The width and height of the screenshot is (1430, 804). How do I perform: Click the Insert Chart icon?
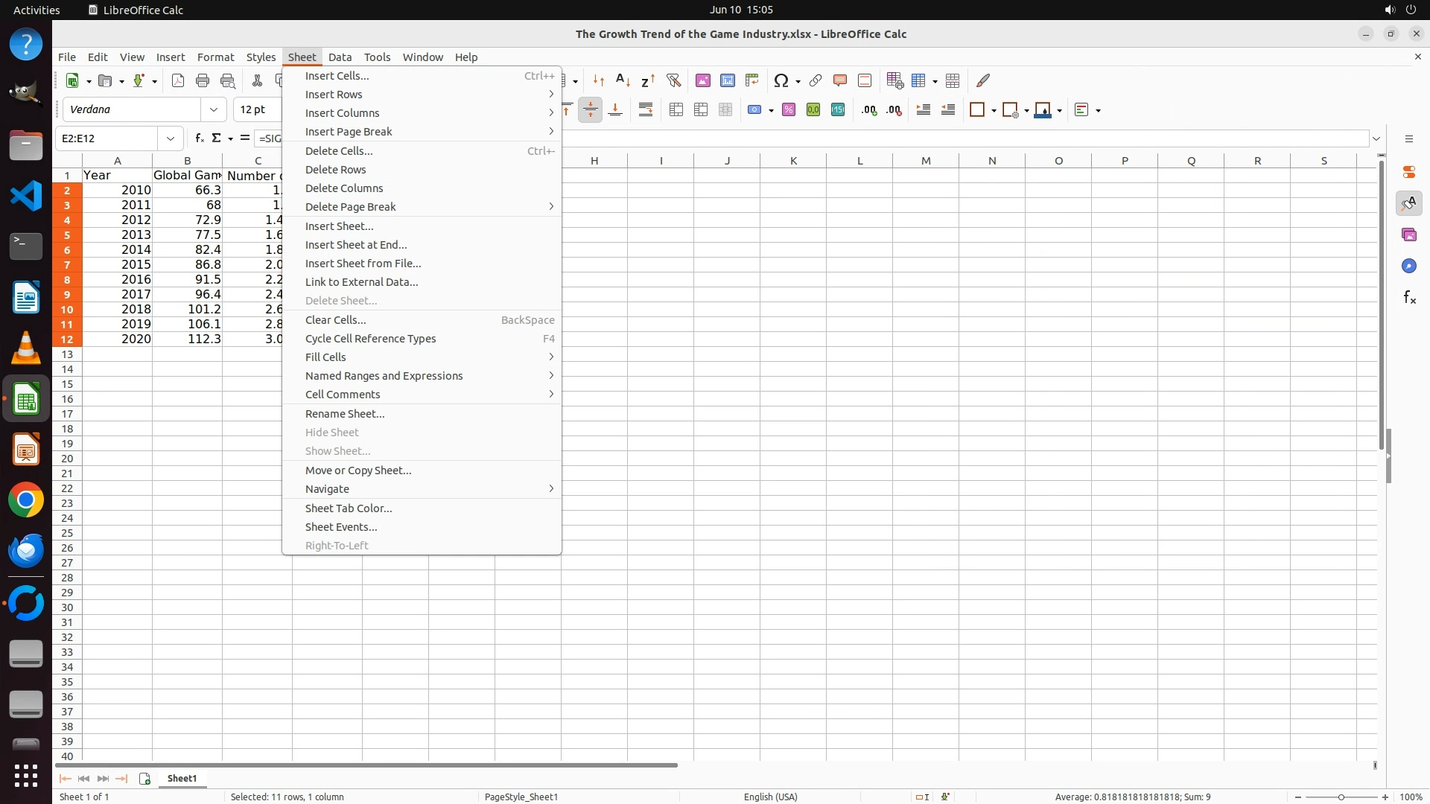[x=728, y=80]
